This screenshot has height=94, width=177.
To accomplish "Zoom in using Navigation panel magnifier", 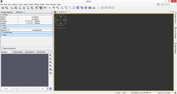I will tap(51, 55).
